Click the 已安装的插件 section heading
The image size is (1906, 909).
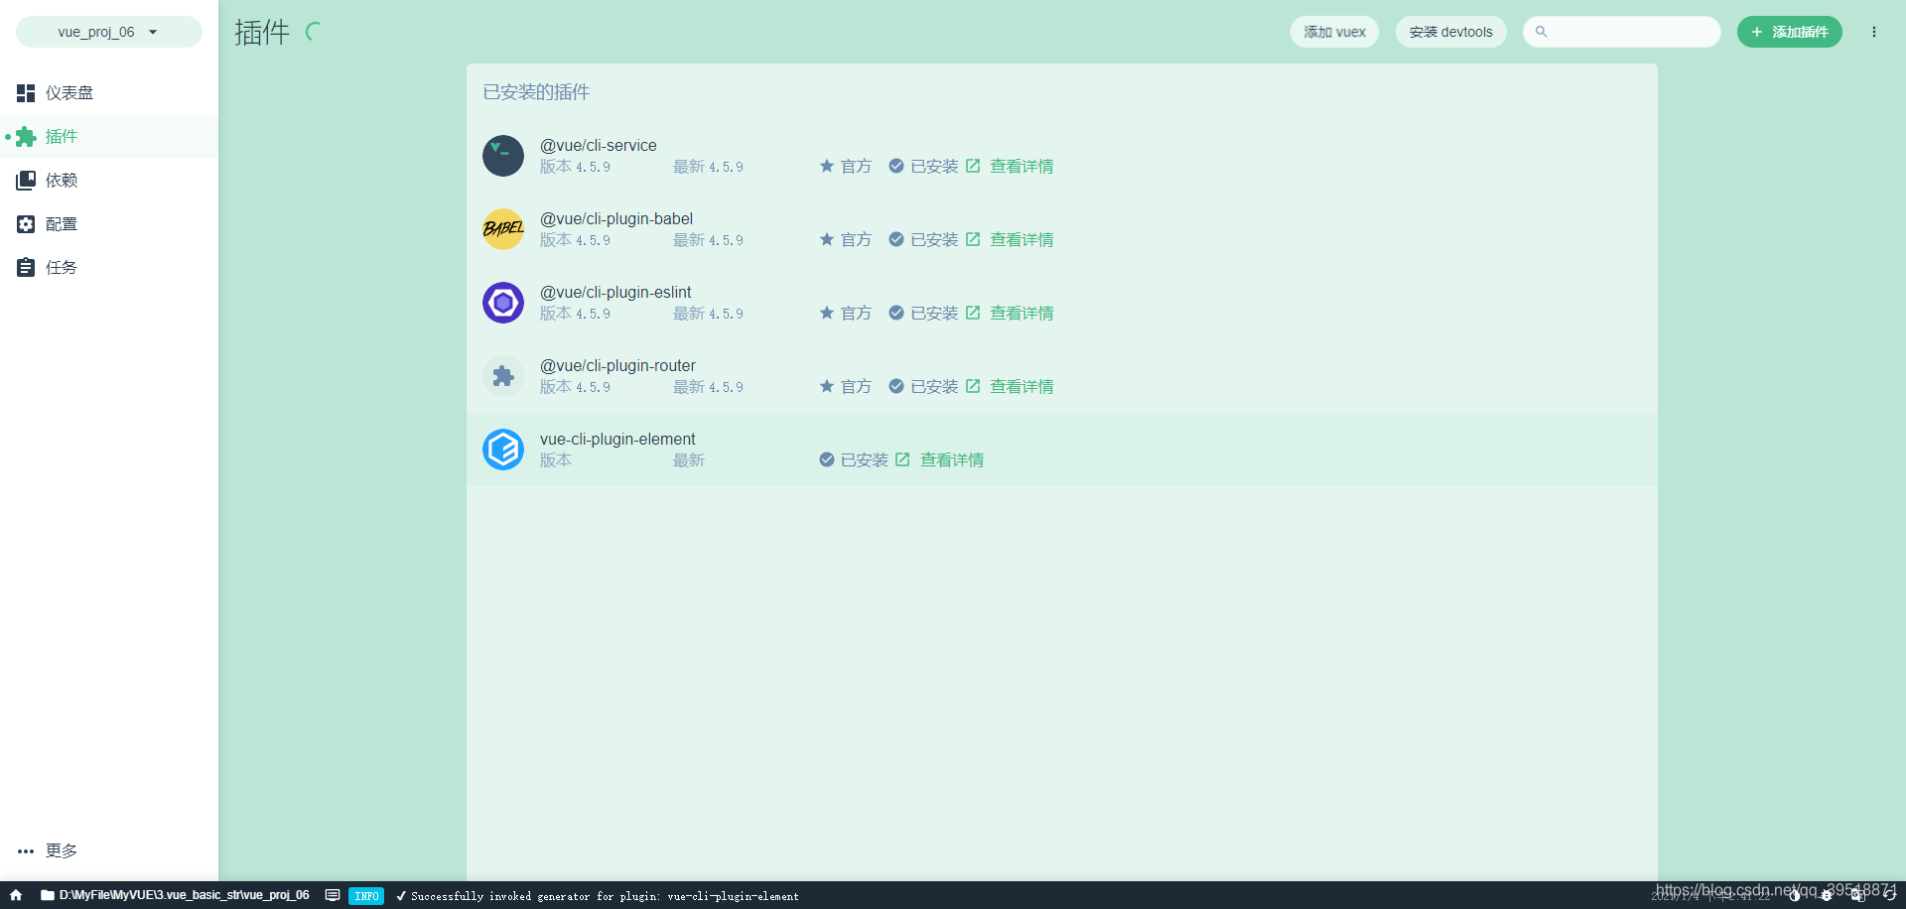coord(536,92)
